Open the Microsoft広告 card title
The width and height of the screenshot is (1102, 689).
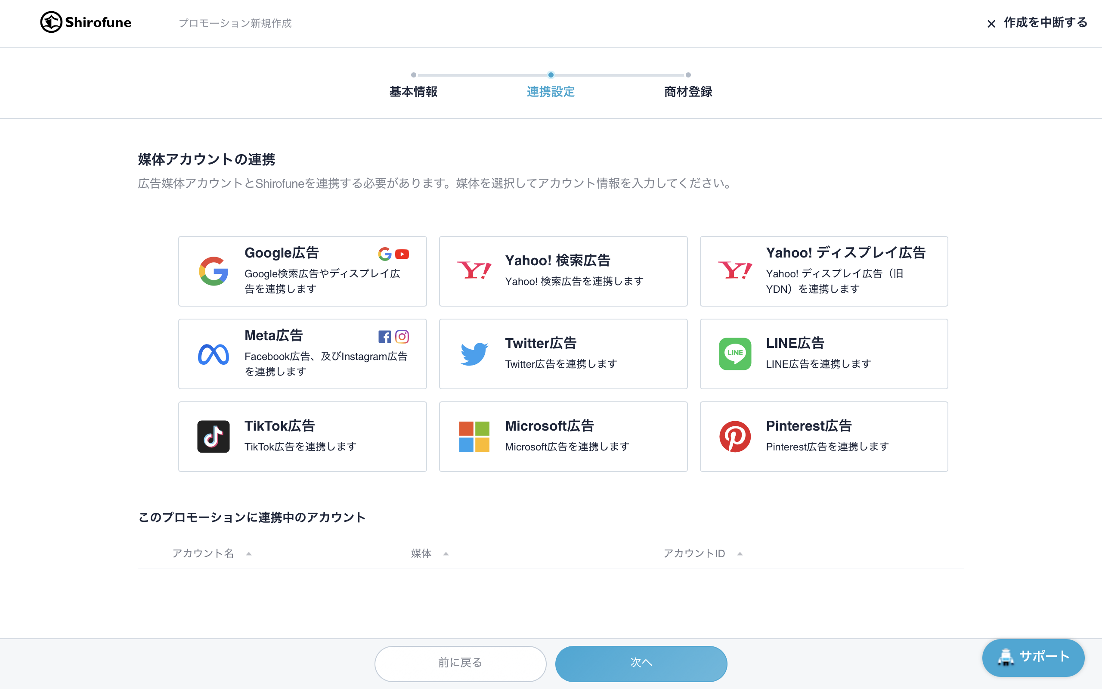(549, 426)
